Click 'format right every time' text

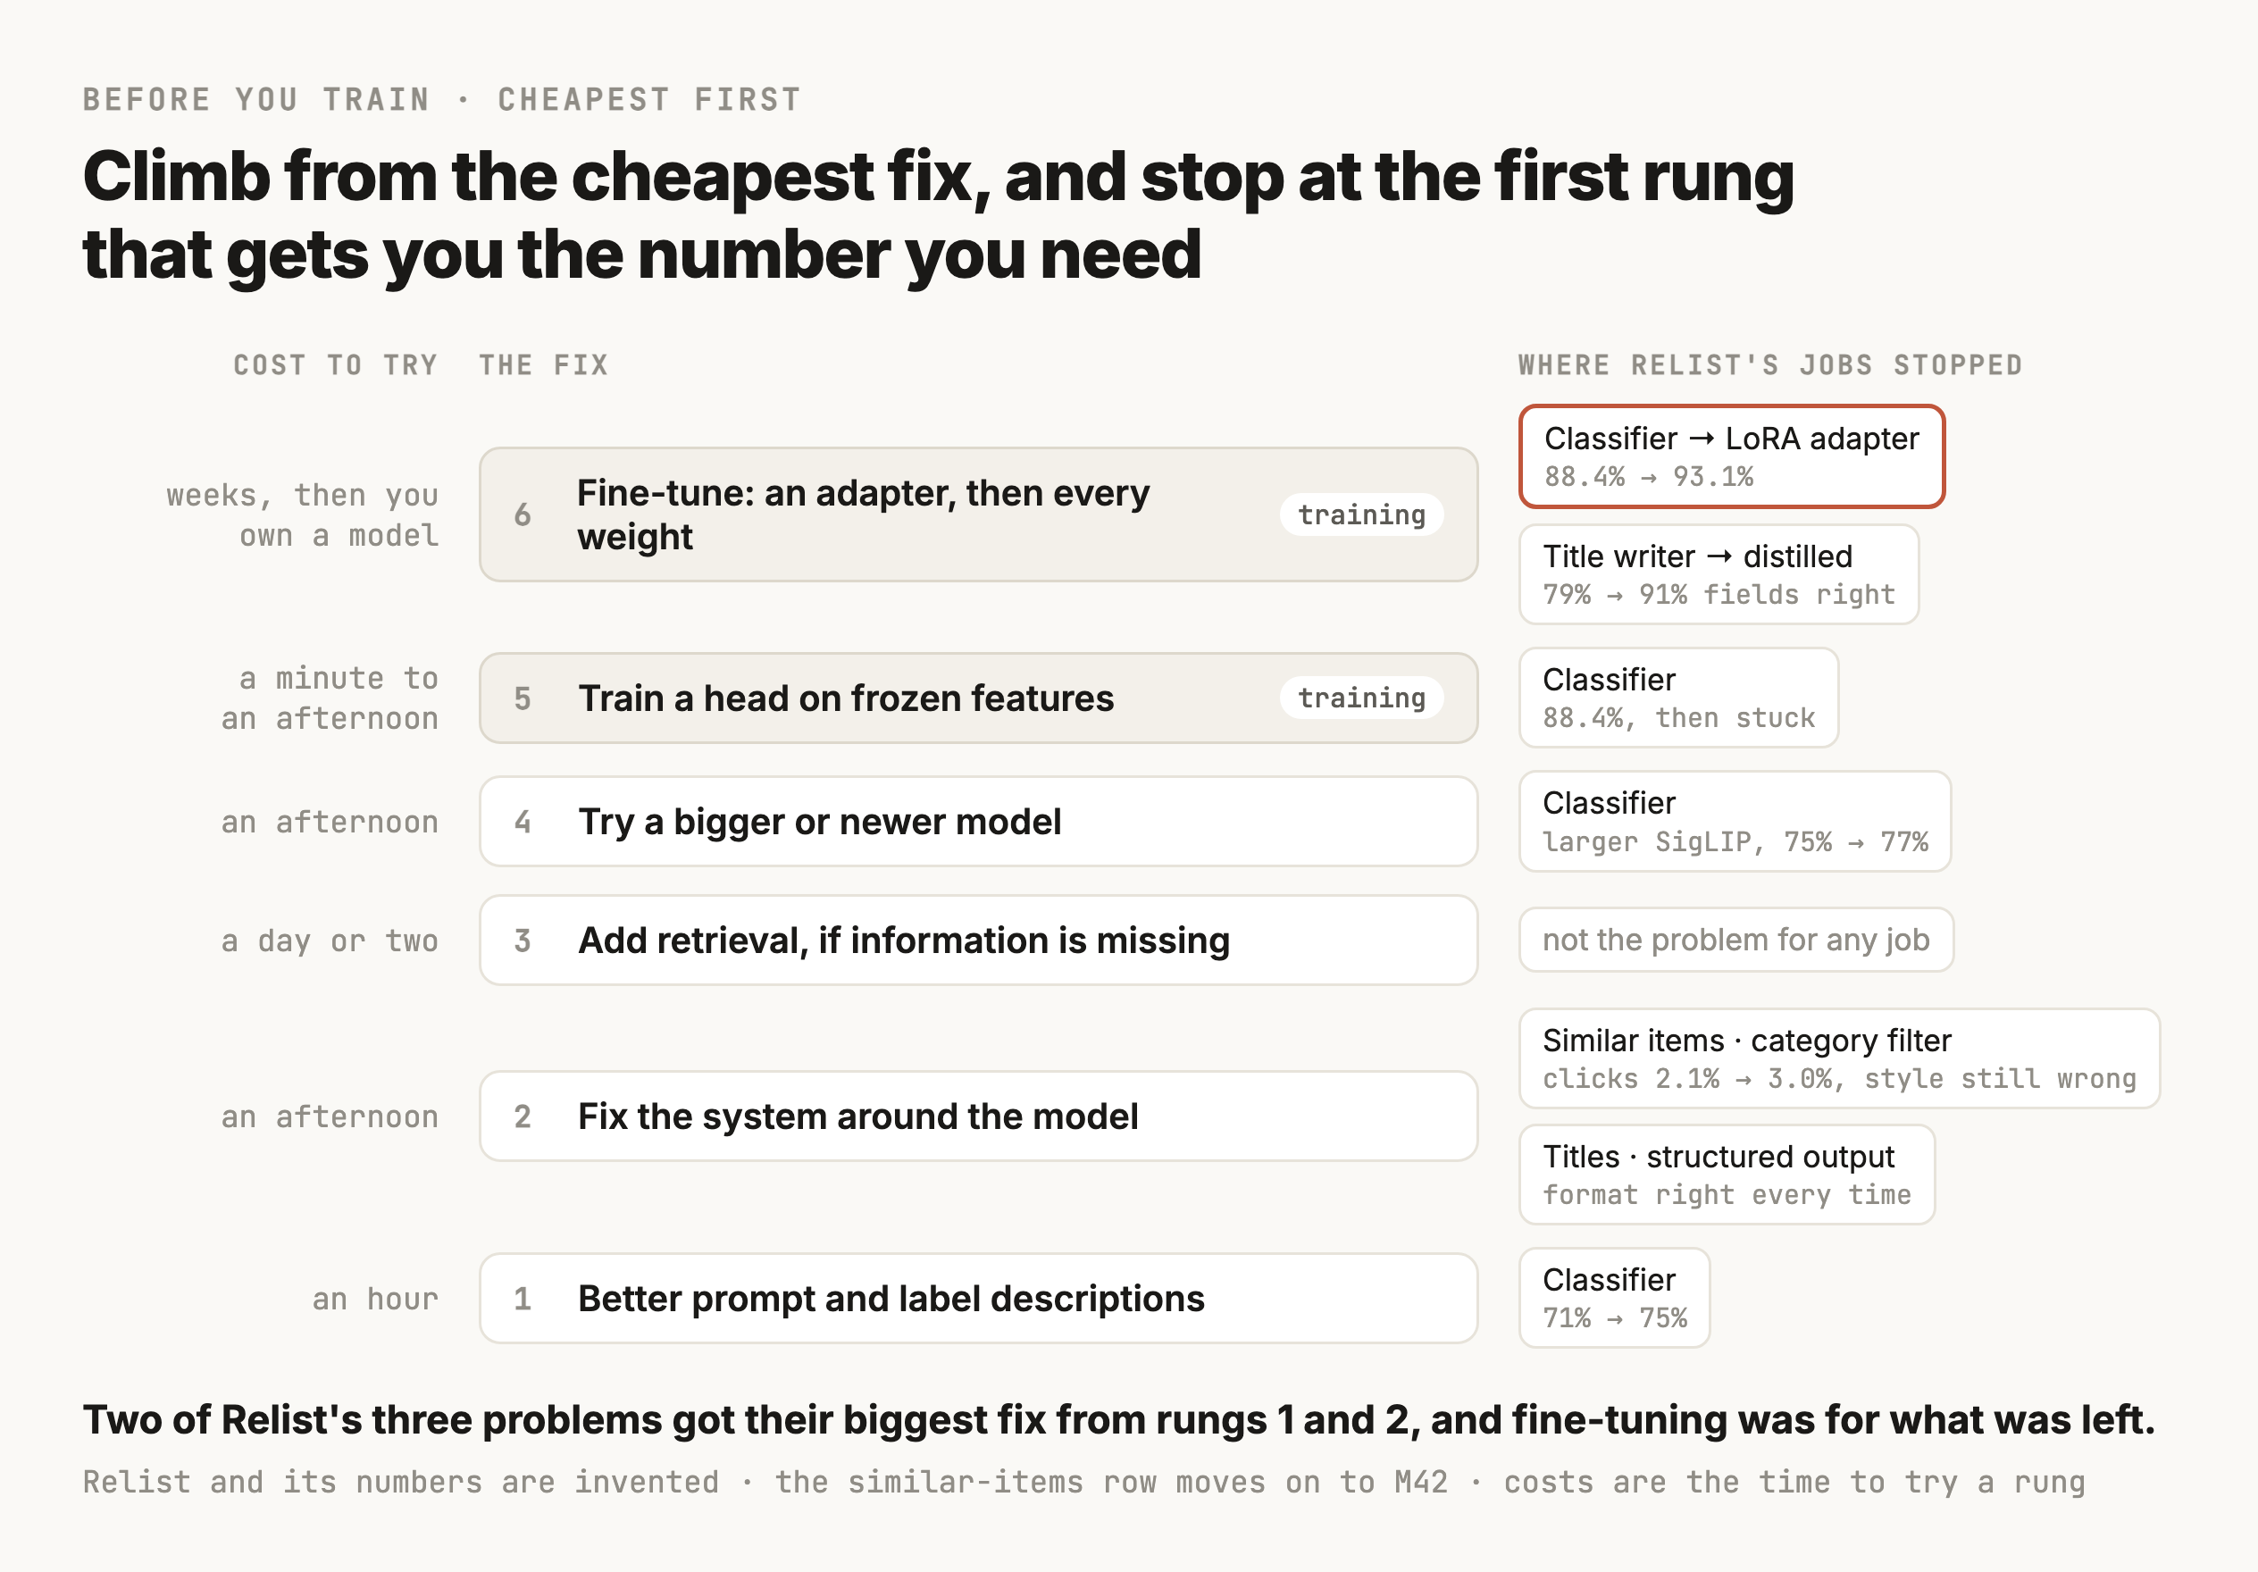coord(1727,1194)
